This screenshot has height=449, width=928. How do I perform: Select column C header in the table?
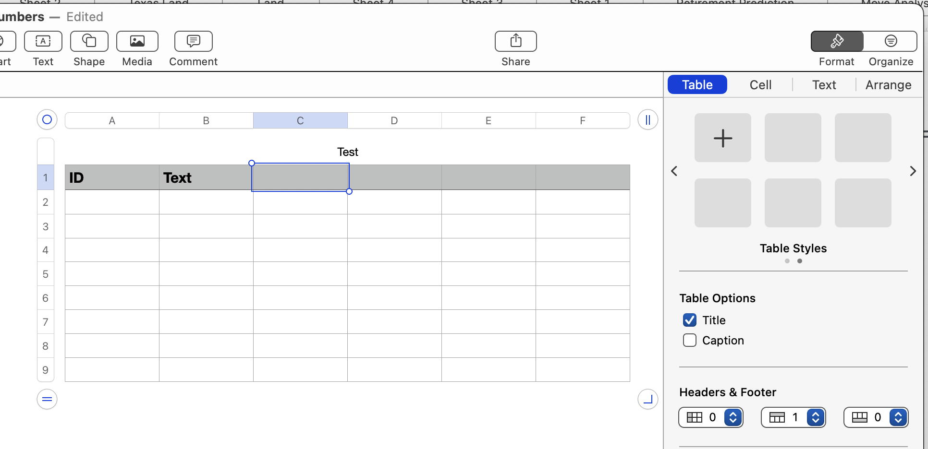pos(300,120)
